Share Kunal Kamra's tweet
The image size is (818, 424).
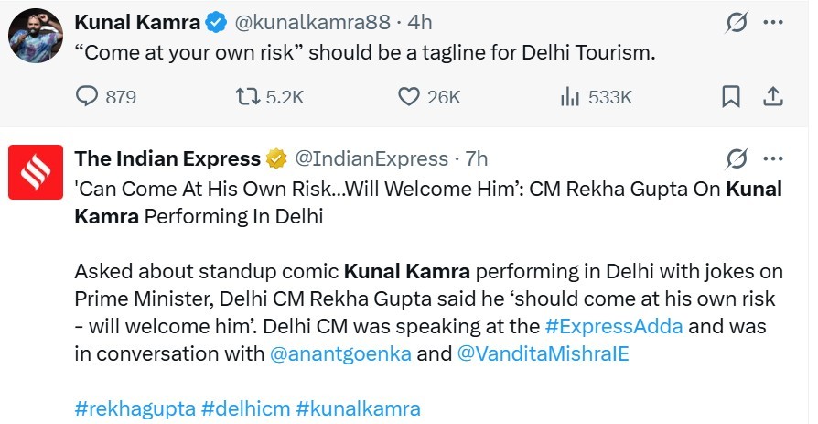(772, 96)
